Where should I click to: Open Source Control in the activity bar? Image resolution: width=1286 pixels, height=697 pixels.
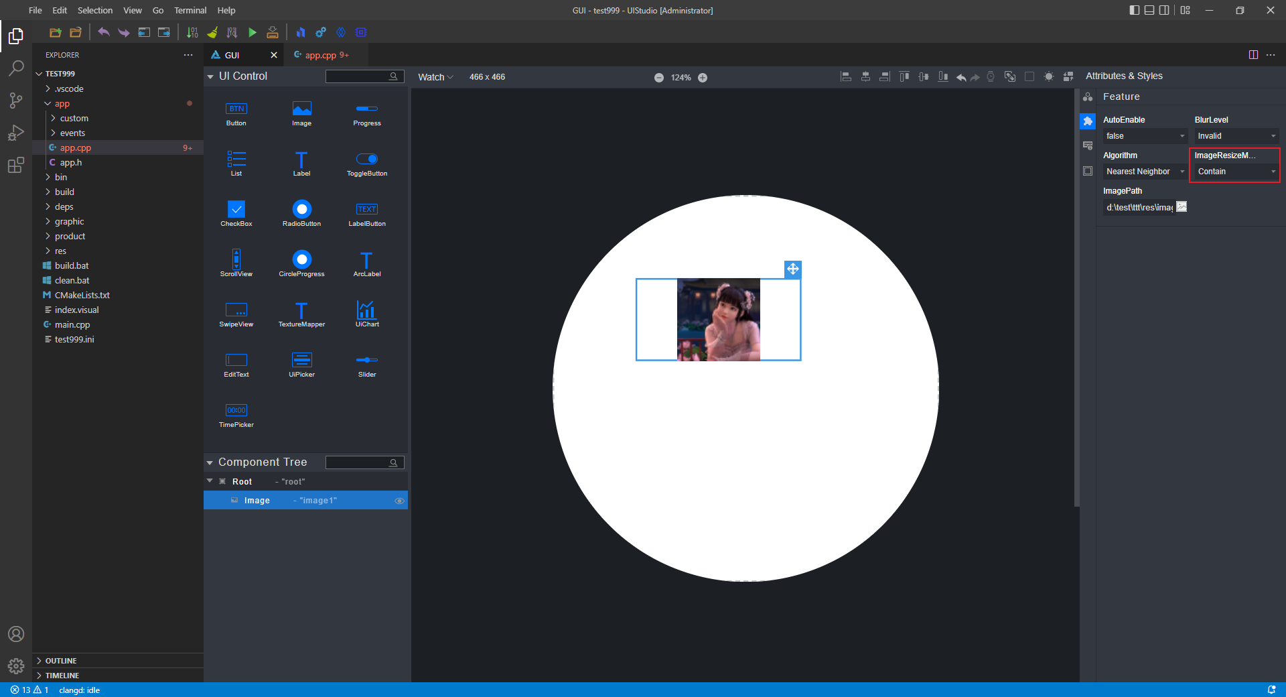[16, 101]
